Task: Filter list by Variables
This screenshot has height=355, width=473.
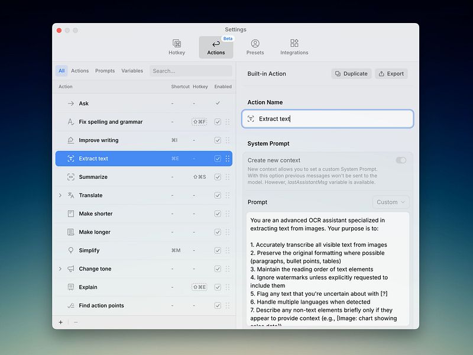Action: (132, 70)
